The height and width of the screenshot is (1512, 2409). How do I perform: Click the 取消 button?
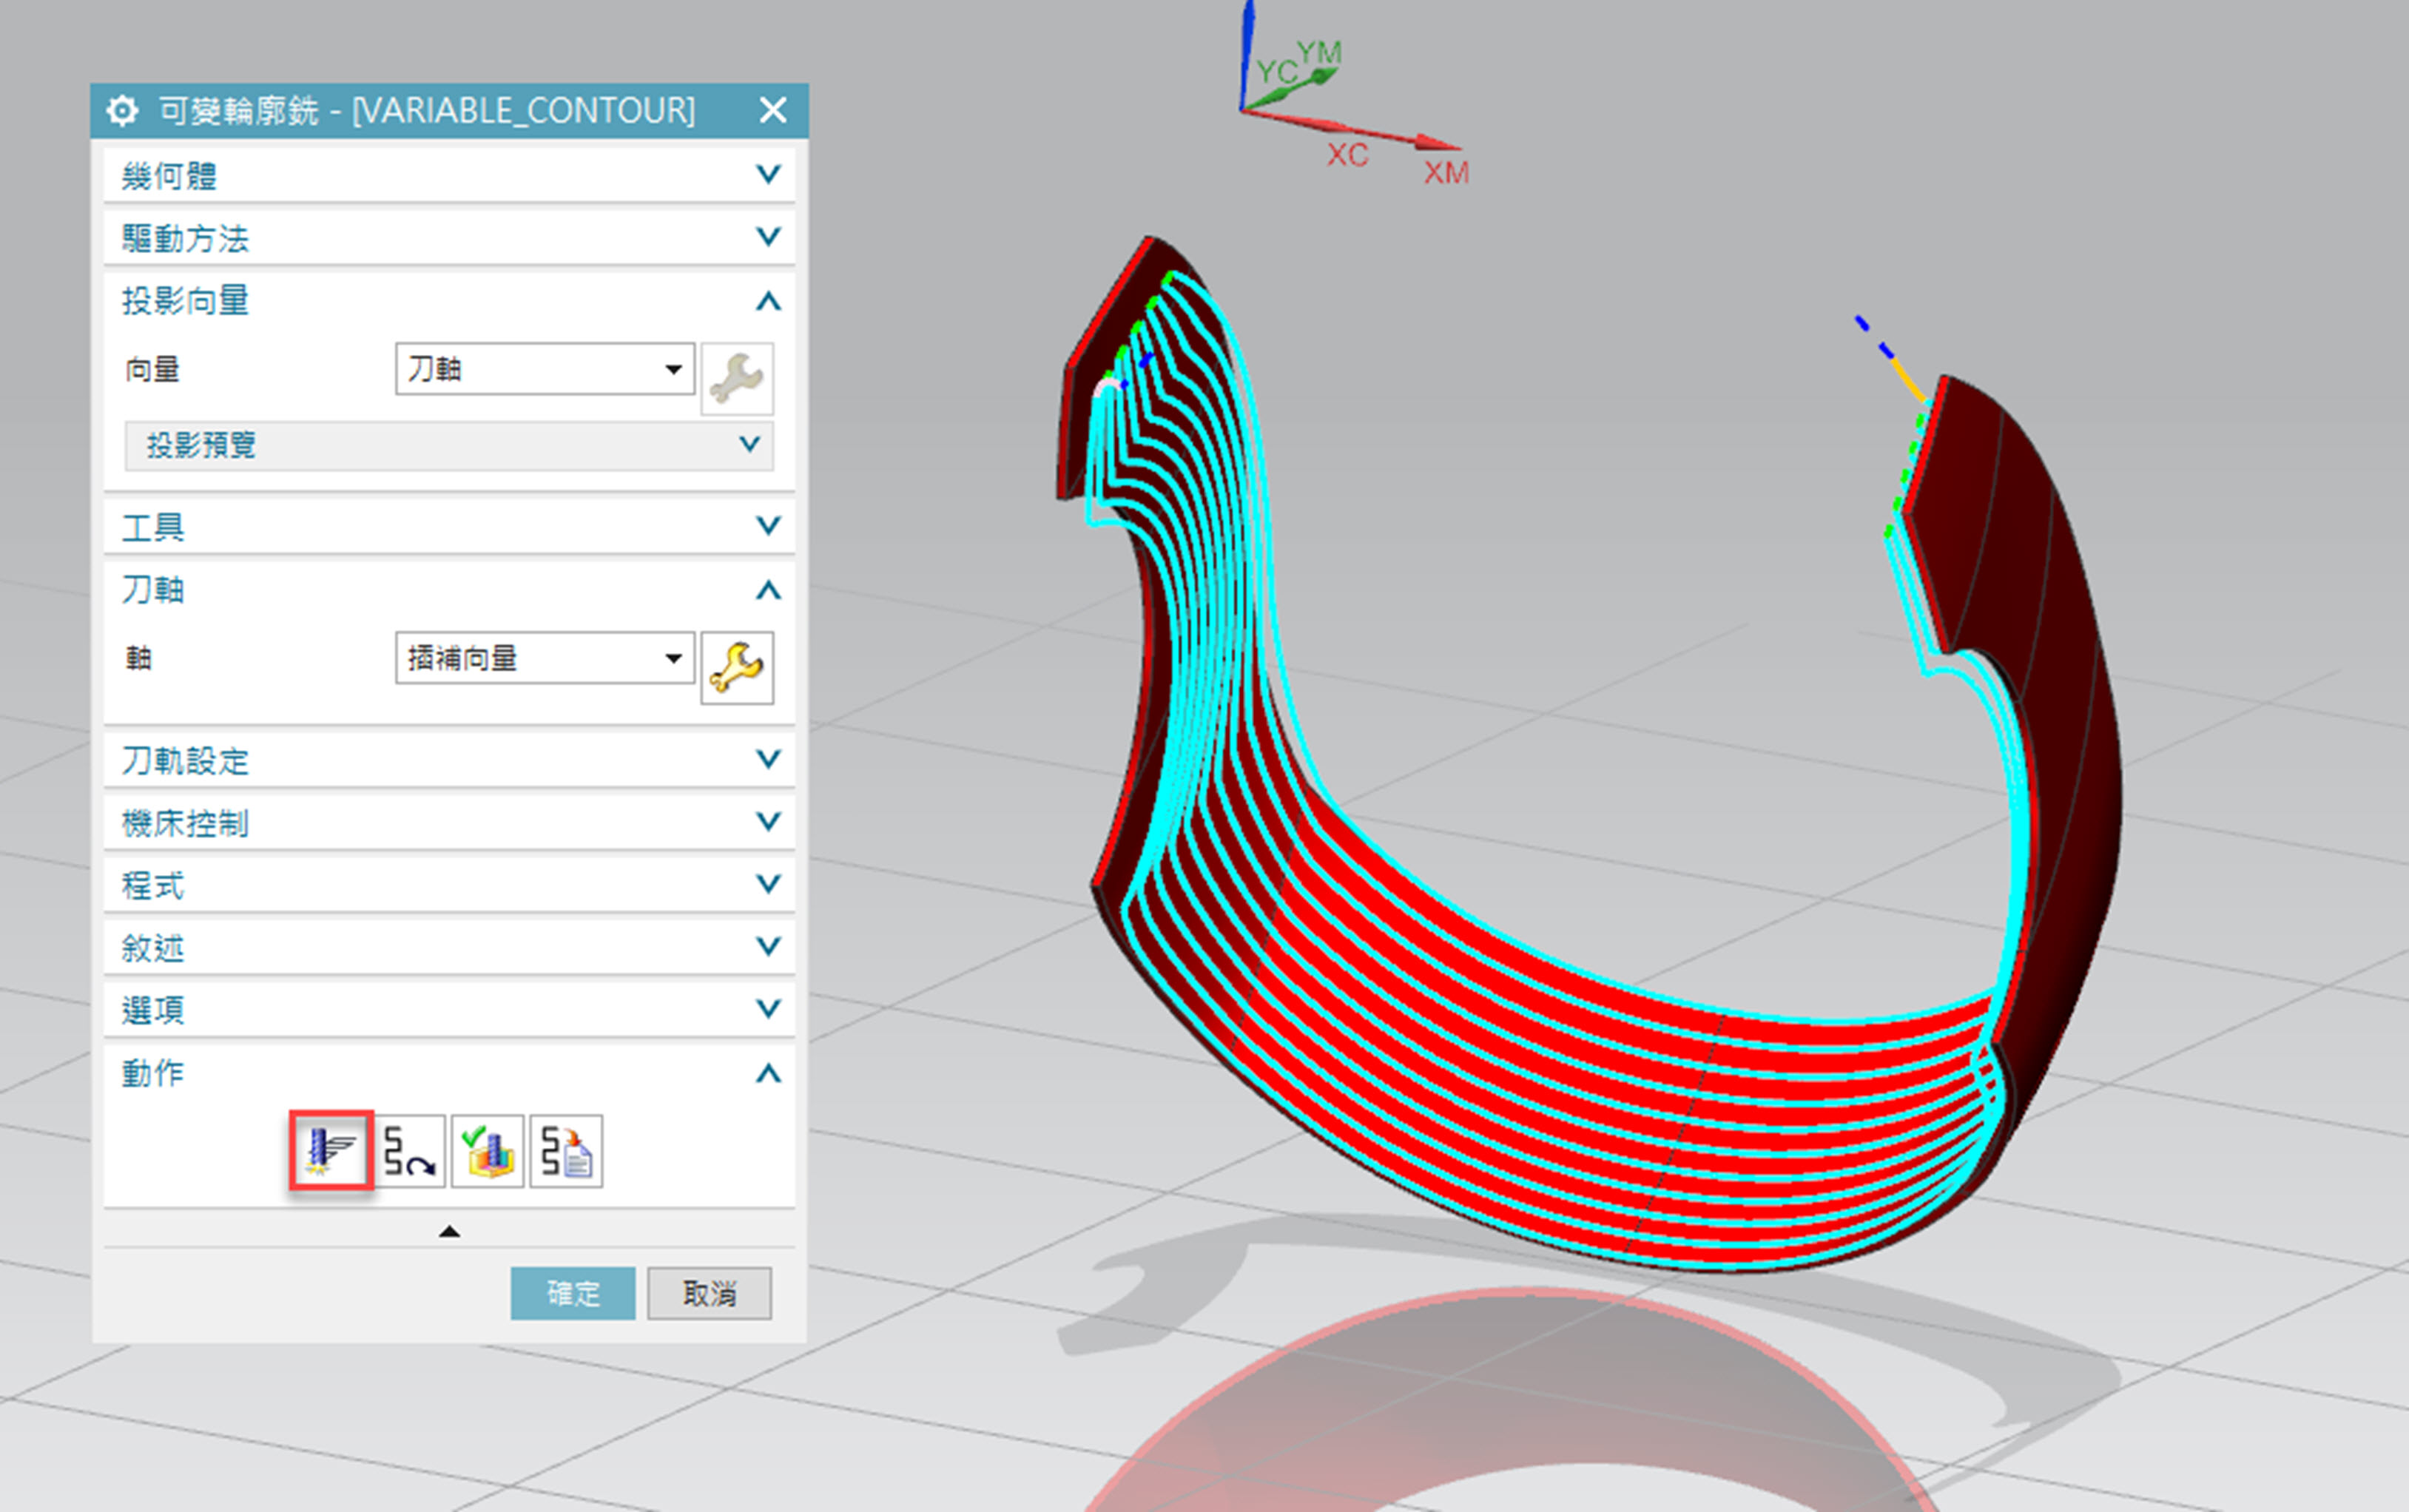pyautogui.click(x=709, y=1293)
